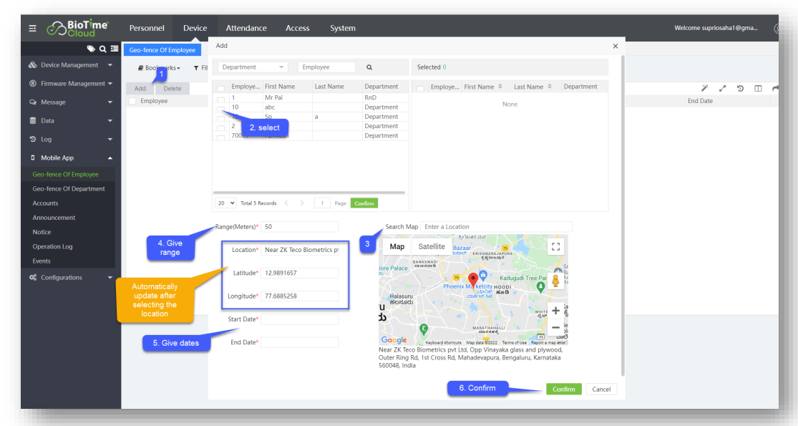This screenshot has width=798, height=426.
Task: Click the employee search magnifier icon
Action: pyautogui.click(x=369, y=67)
